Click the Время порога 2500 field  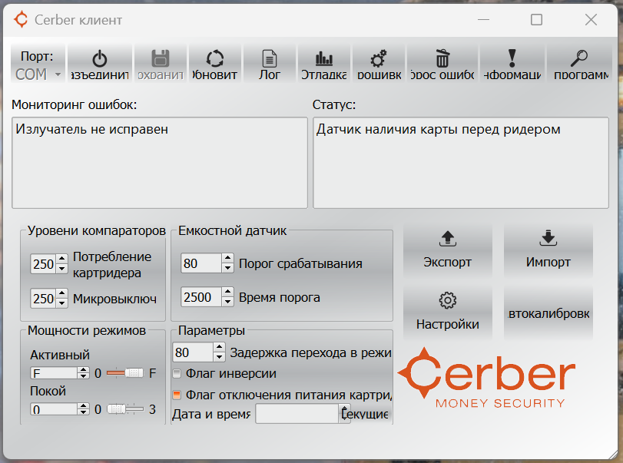[x=201, y=296]
